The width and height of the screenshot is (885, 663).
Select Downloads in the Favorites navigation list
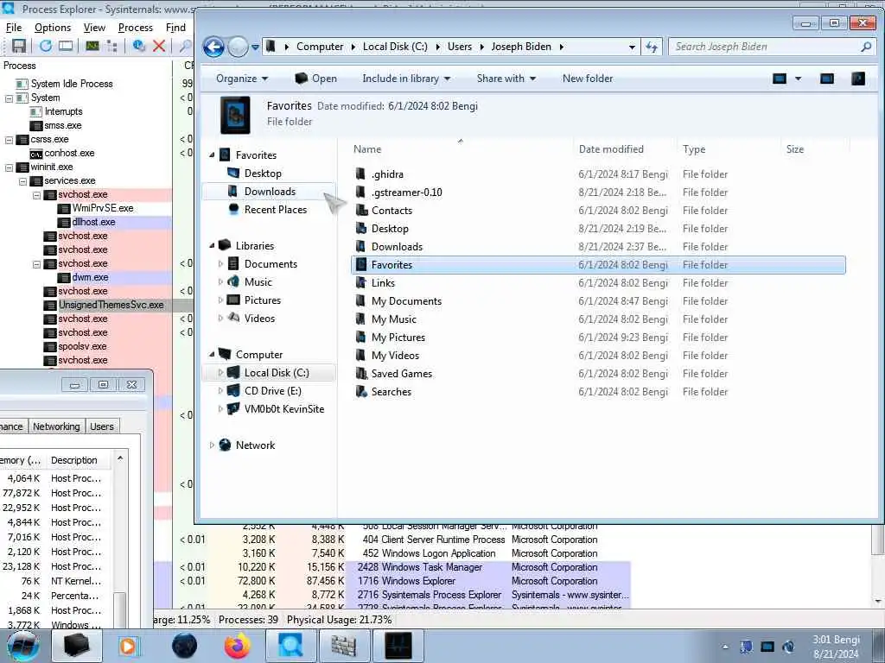coord(270,192)
